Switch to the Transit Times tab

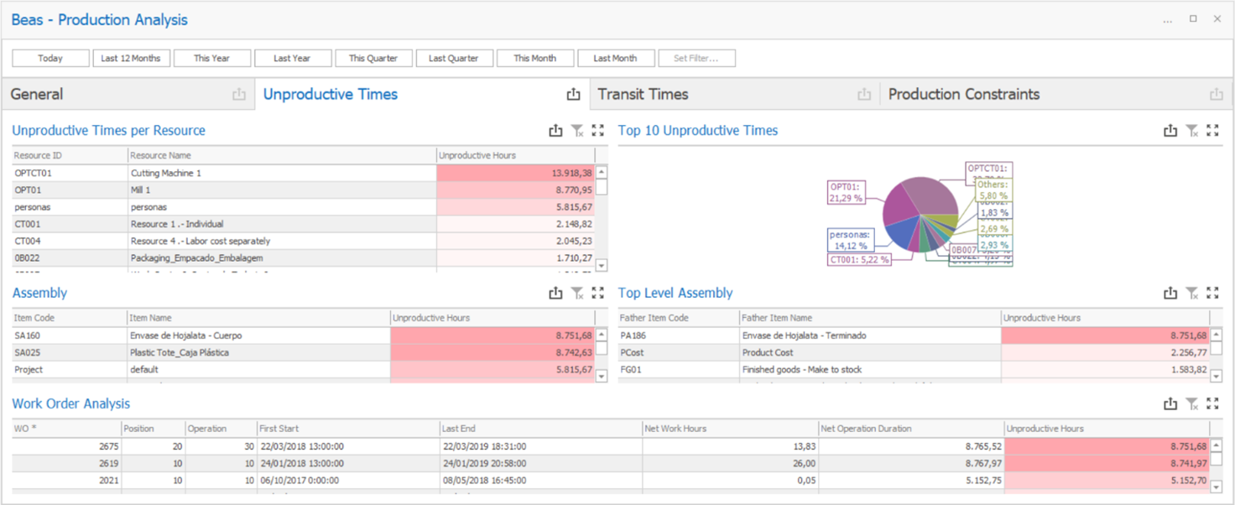pos(643,94)
